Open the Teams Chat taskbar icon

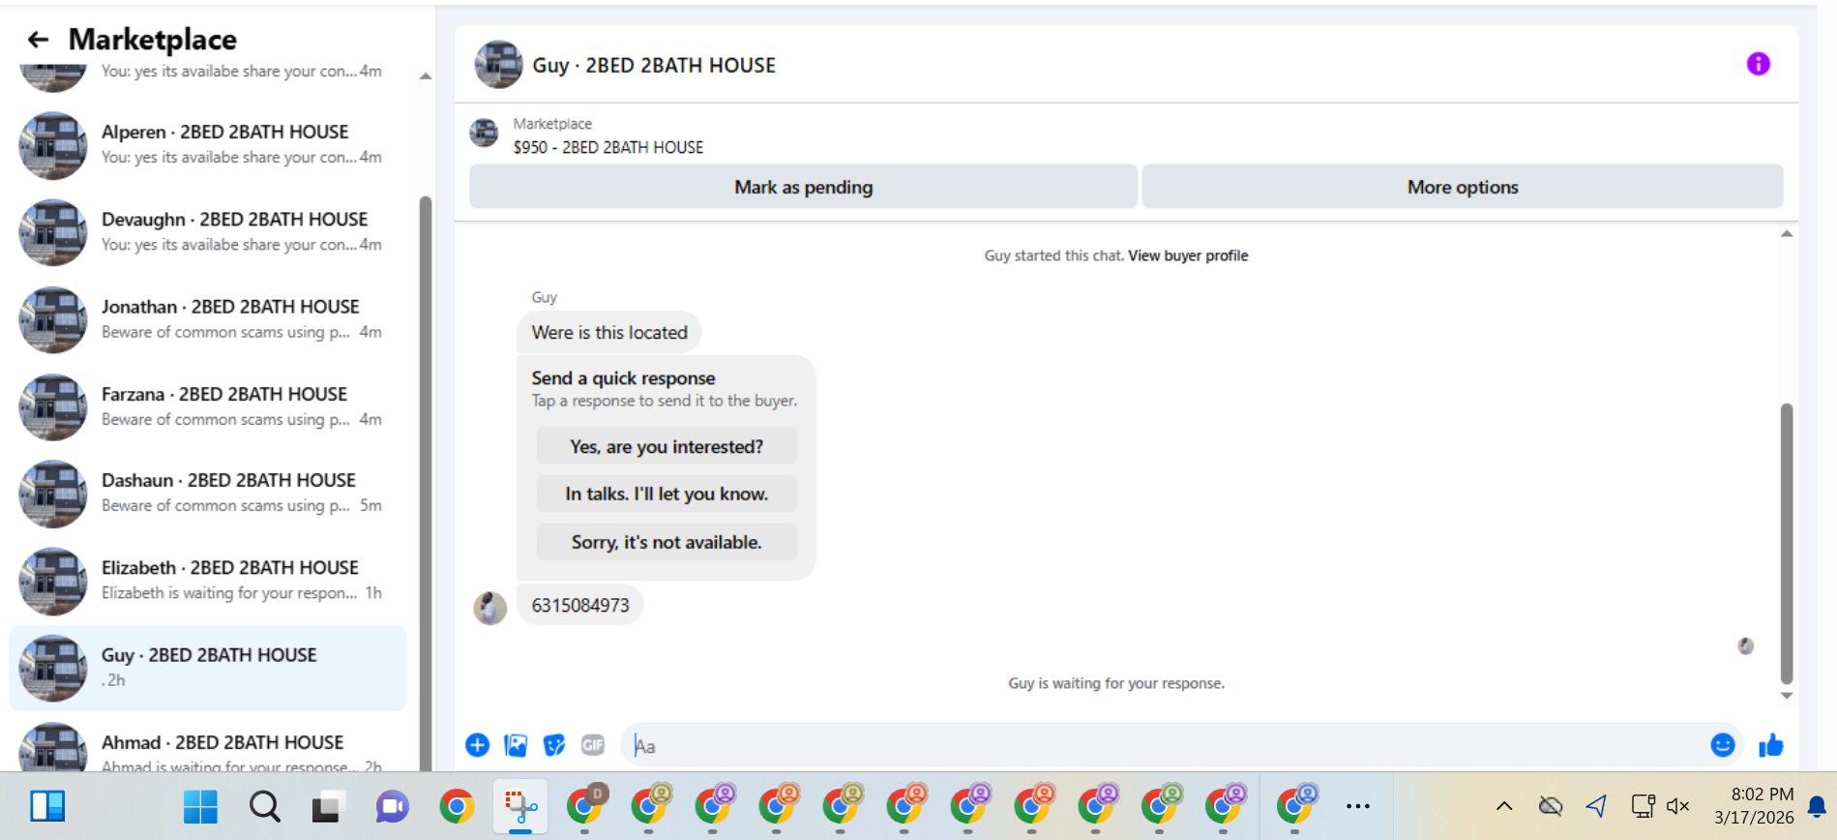[392, 806]
